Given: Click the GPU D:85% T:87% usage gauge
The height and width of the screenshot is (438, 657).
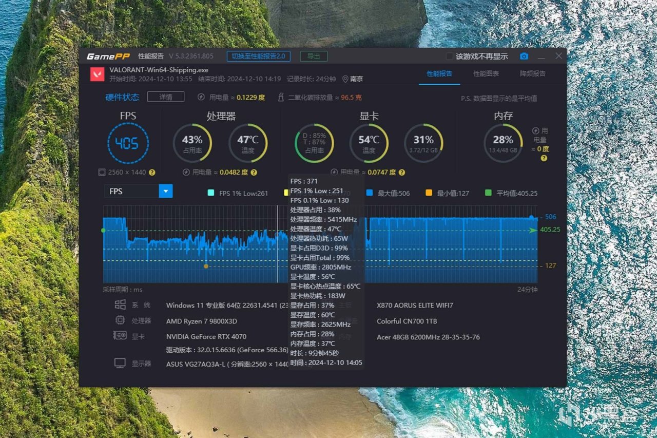Looking at the screenshot, I should (315, 143).
